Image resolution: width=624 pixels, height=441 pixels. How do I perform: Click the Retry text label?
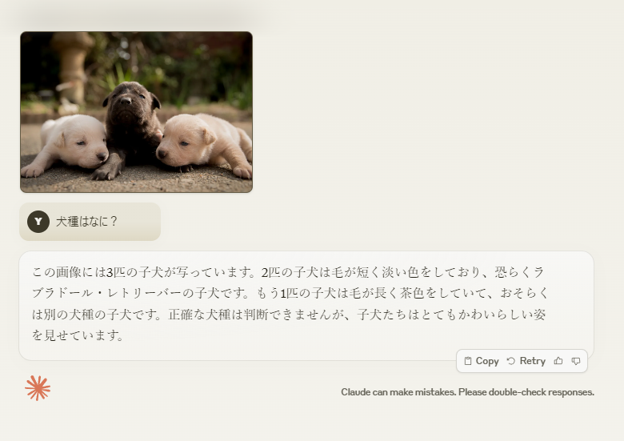pyautogui.click(x=533, y=361)
